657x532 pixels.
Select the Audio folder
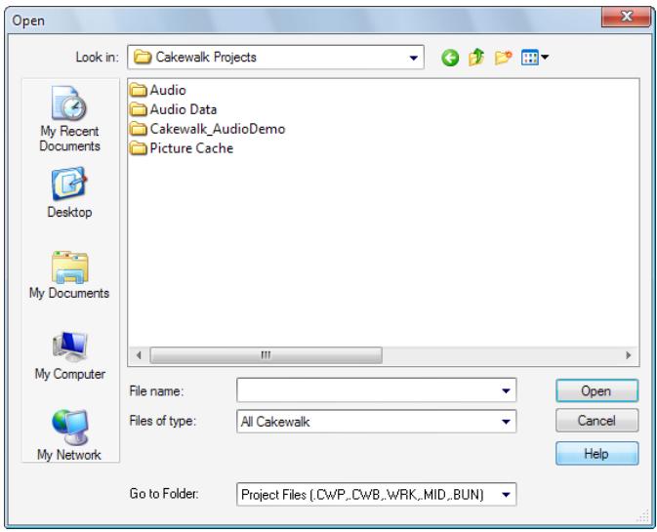click(x=158, y=90)
